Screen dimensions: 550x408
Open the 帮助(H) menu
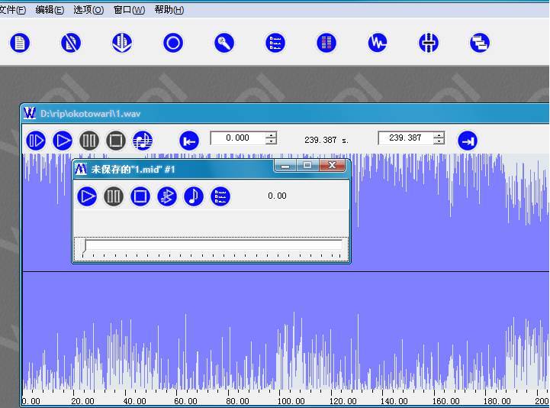click(169, 10)
